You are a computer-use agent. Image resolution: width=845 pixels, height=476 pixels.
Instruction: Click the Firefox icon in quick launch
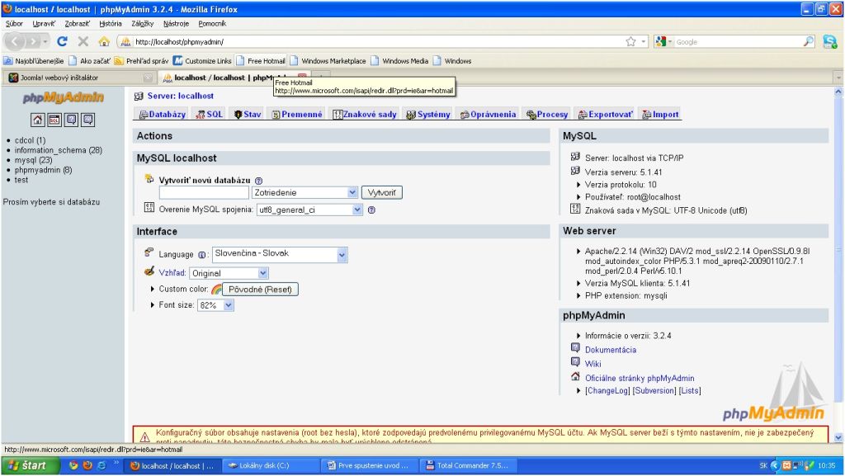point(87,466)
